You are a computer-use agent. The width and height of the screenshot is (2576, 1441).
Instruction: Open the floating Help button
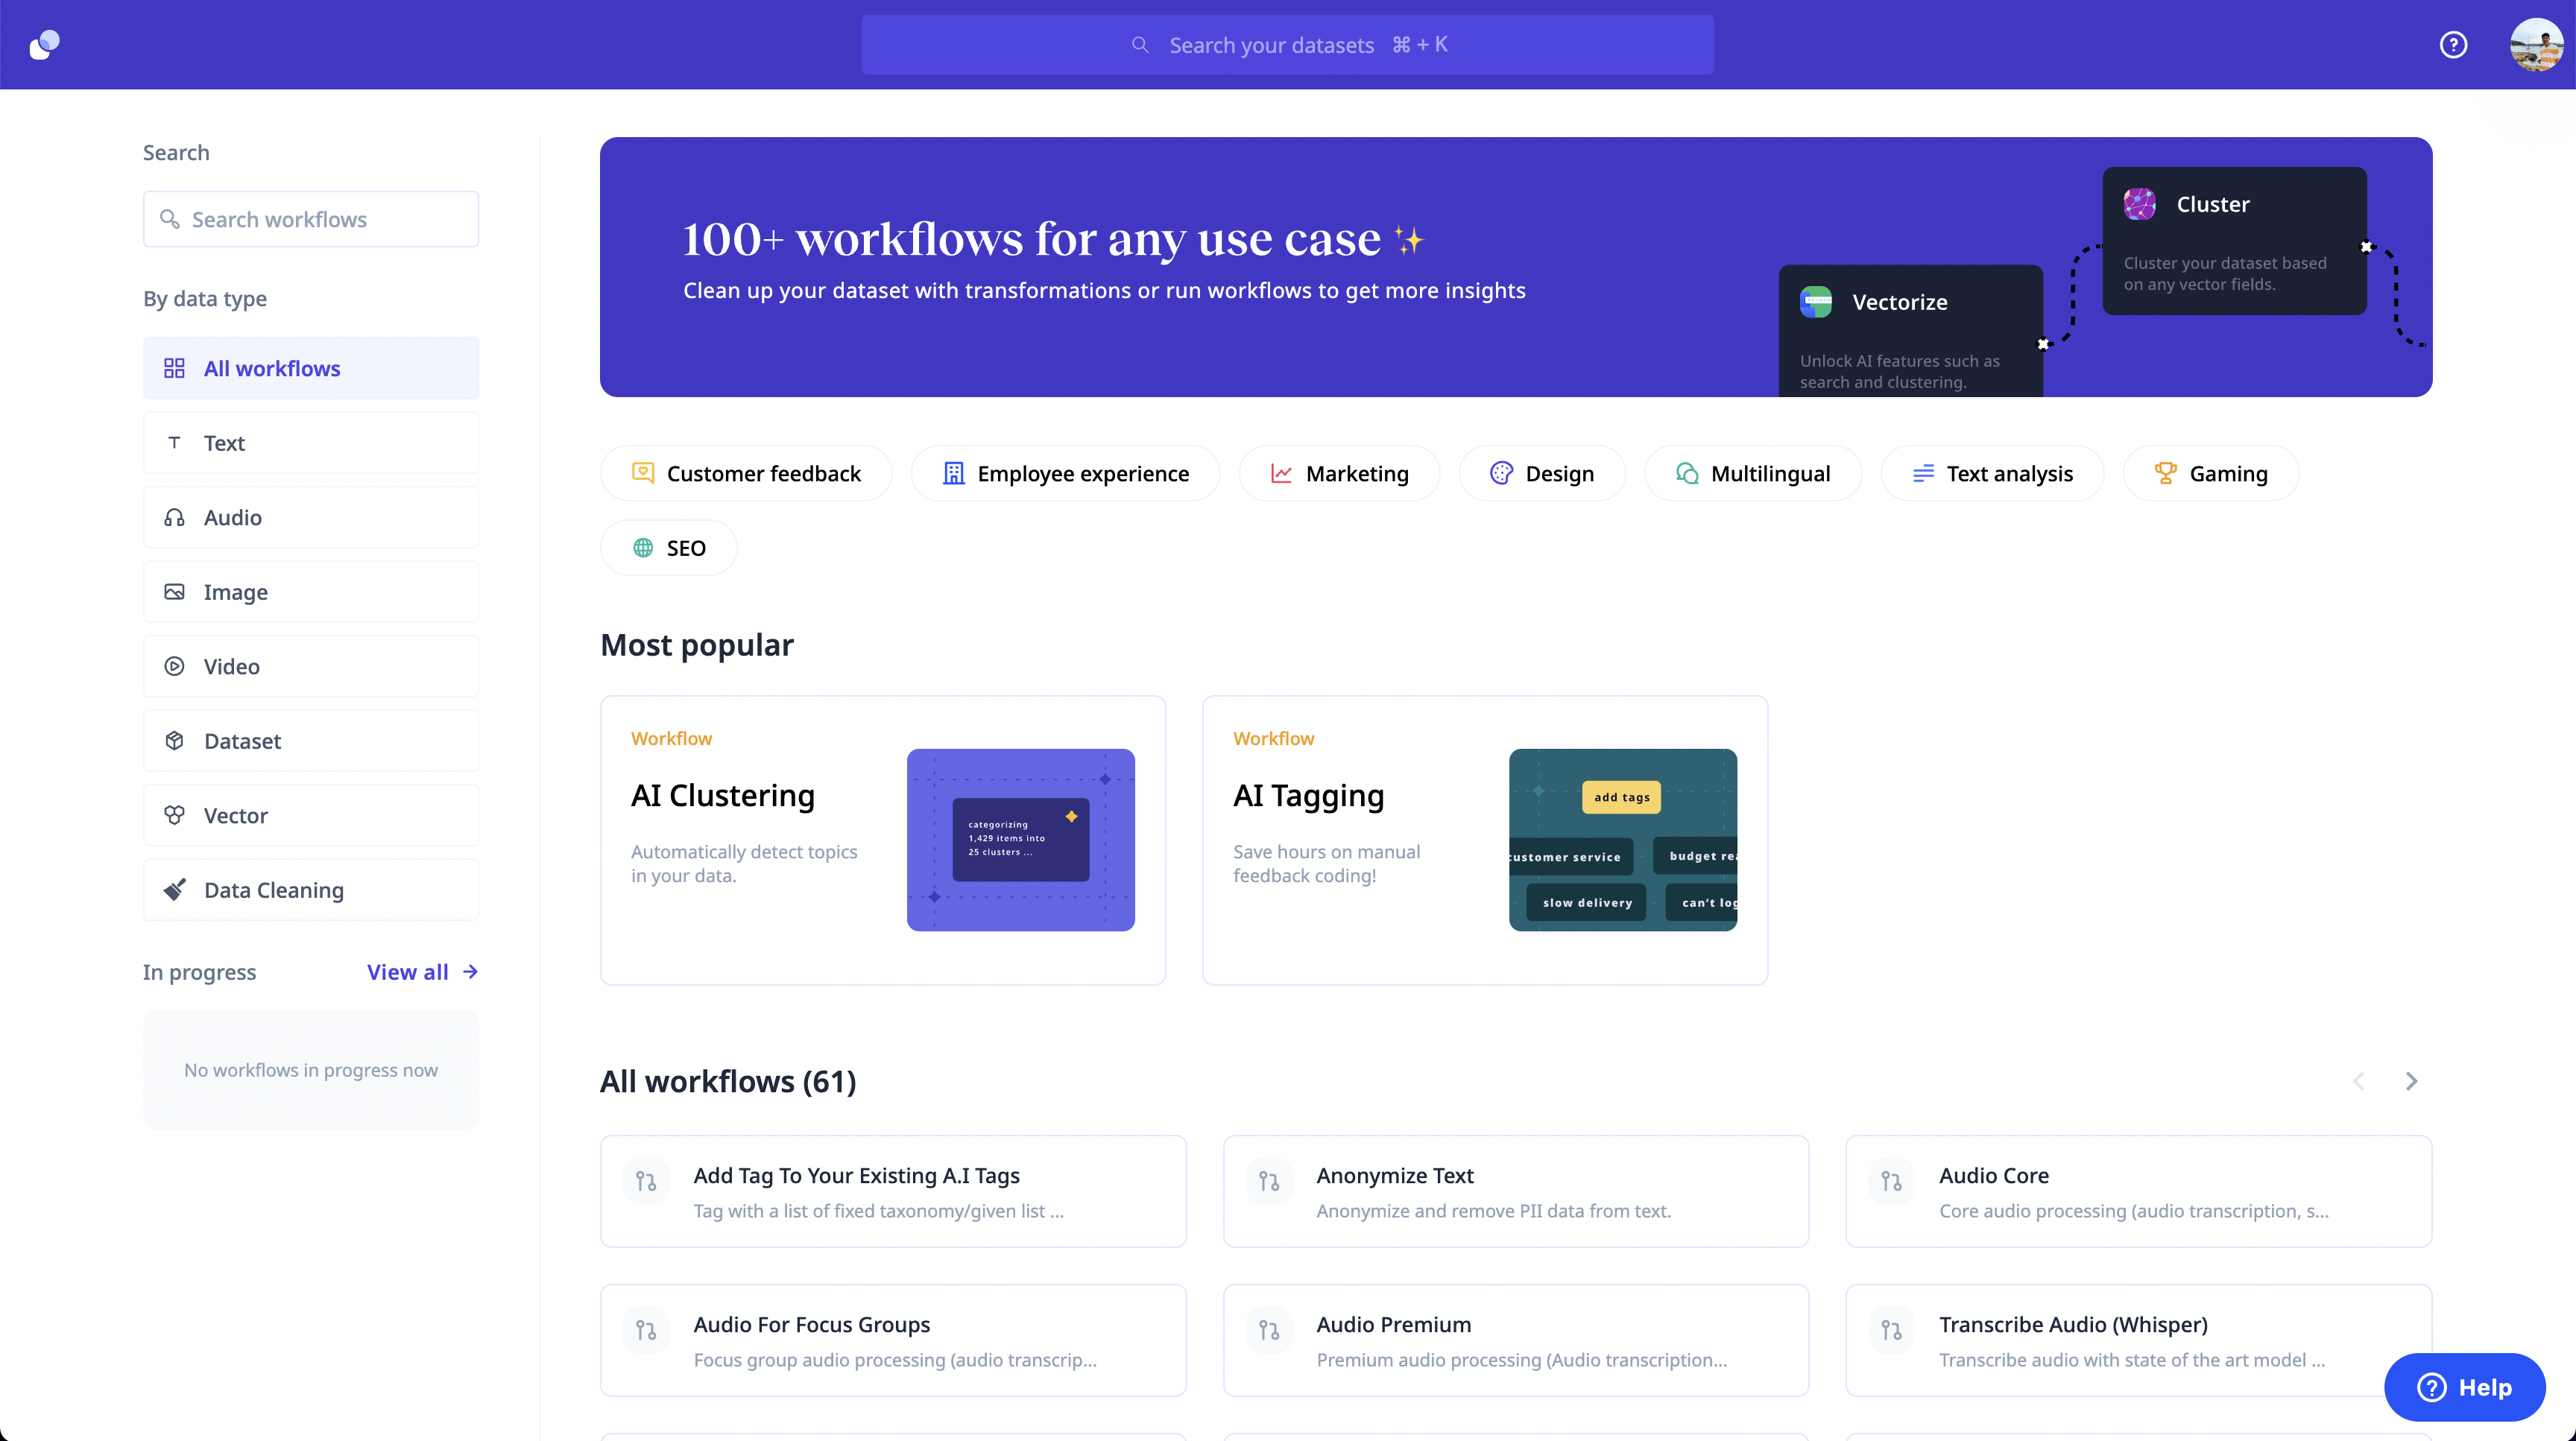click(2464, 1387)
